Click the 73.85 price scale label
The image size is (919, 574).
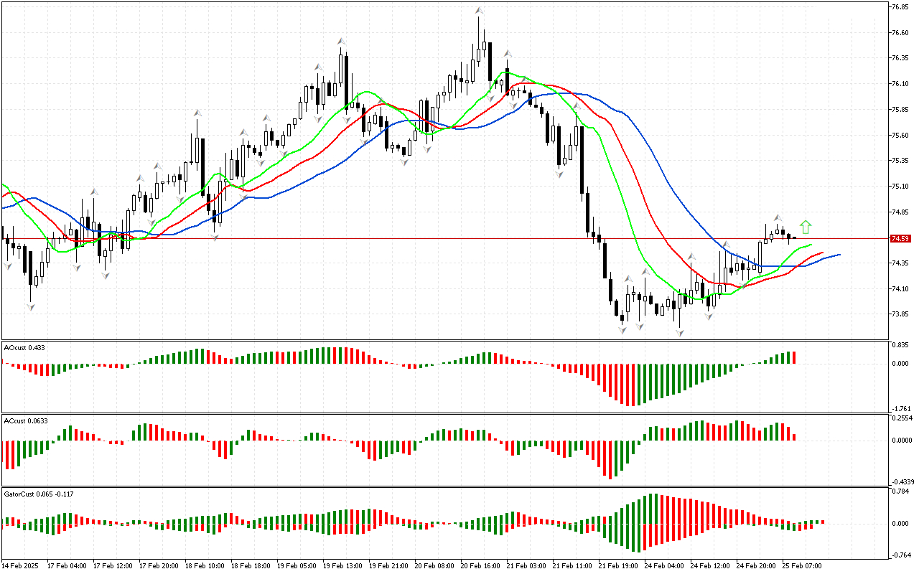[x=900, y=314]
